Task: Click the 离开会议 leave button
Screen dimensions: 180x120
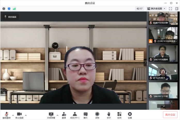Action: click(170, 115)
